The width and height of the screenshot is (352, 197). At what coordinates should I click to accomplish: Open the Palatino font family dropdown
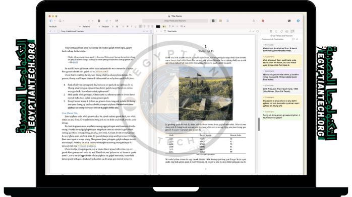[x=91, y=27]
